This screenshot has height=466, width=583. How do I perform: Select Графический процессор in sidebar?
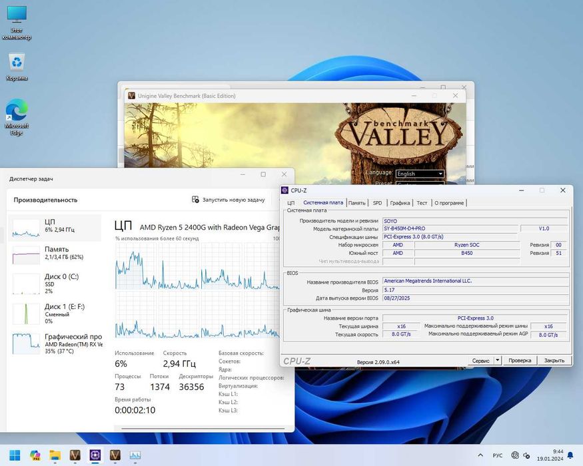coord(55,344)
